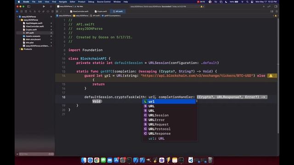Image resolution: width=294 pixels, height=165 pixels.
Task: Click the Library plus button in toolbar
Action: pos(264,6)
